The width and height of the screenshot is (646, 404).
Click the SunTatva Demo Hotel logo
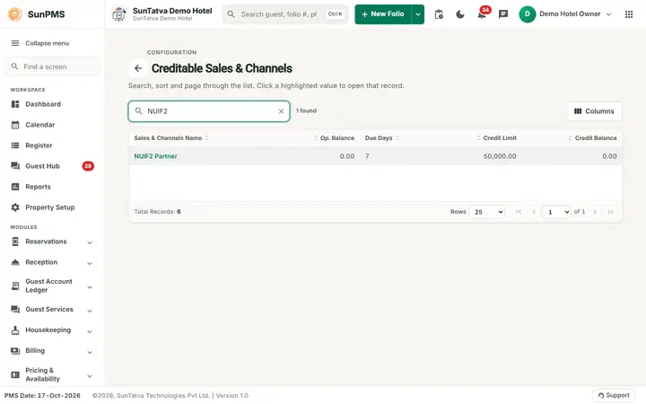click(x=119, y=14)
